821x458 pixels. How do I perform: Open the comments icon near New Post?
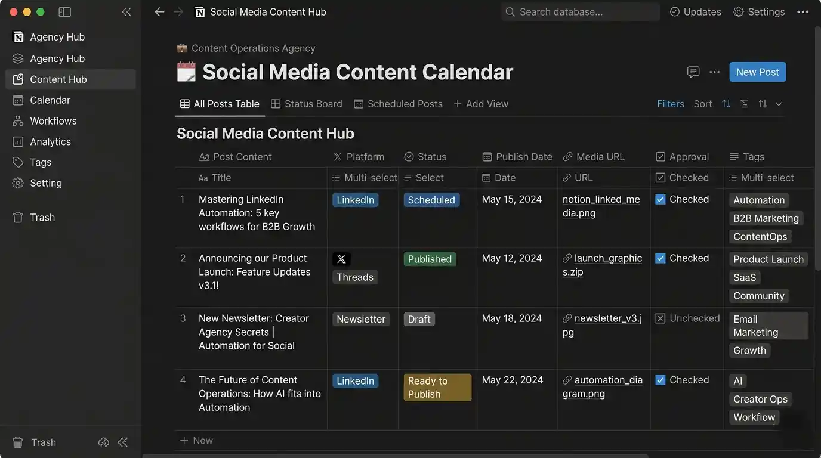click(x=693, y=72)
